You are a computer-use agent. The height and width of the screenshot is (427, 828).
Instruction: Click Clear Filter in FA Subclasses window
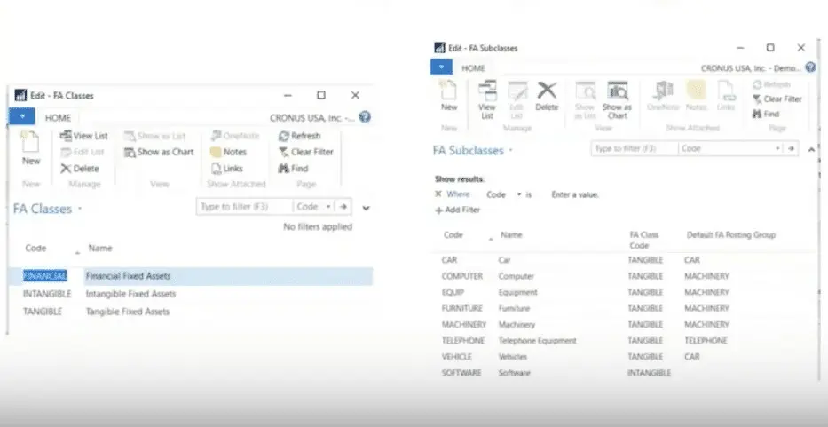click(x=777, y=99)
